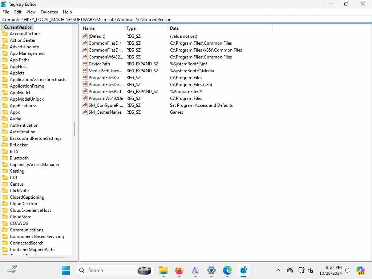
Task: Click the registry path address bar
Action: [186, 20]
